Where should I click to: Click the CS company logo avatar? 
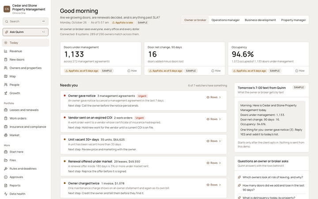point(7,9)
